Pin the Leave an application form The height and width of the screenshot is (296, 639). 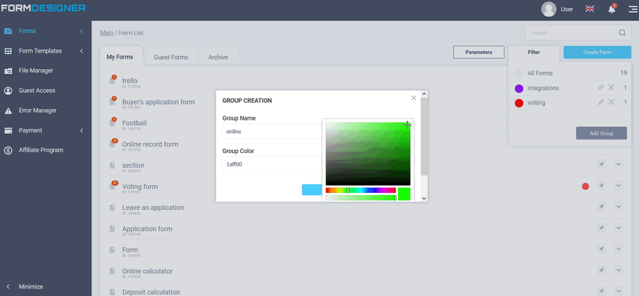(x=601, y=206)
